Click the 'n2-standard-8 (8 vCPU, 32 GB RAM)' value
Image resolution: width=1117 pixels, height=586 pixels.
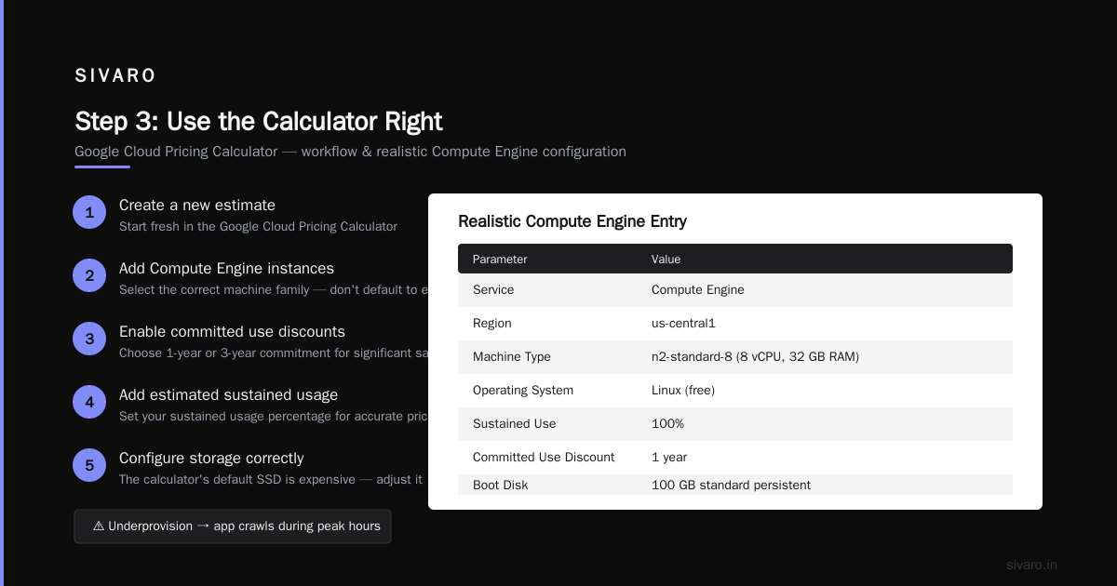coord(755,357)
